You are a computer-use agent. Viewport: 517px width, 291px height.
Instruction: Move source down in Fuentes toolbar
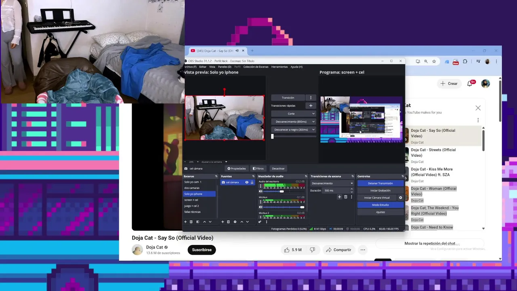[x=248, y=222]
